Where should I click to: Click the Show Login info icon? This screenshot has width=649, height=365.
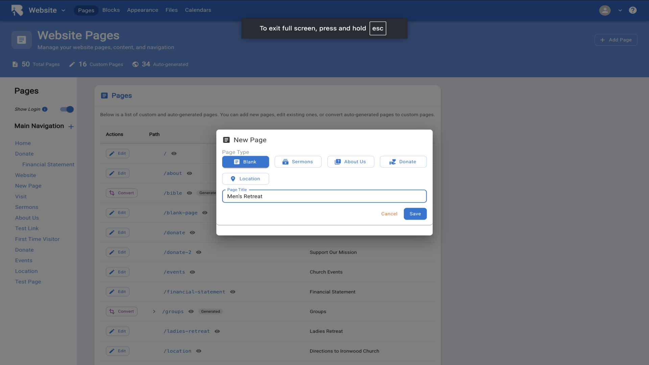[45, 109]
